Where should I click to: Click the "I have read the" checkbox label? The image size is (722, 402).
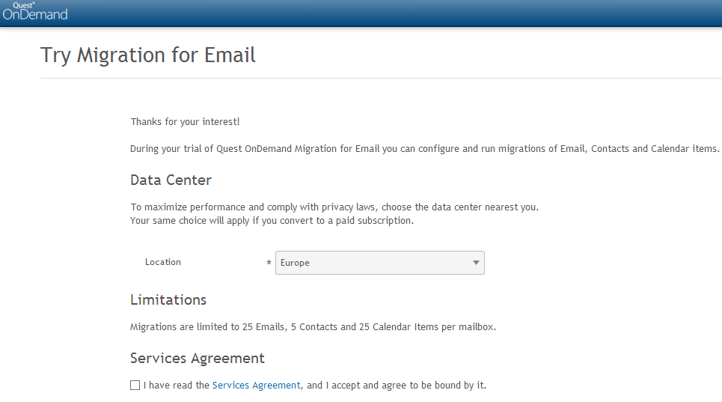tap(177, 386)
